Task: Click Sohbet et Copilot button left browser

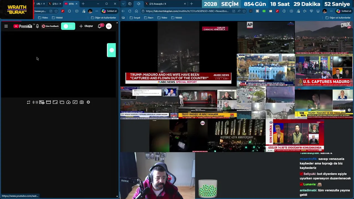Action: [109, 11]
